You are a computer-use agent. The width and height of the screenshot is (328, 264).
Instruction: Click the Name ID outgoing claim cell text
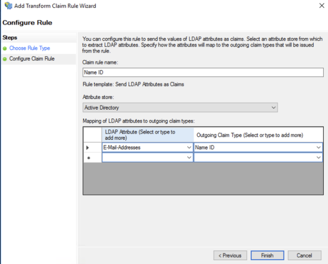coord(205,147)
